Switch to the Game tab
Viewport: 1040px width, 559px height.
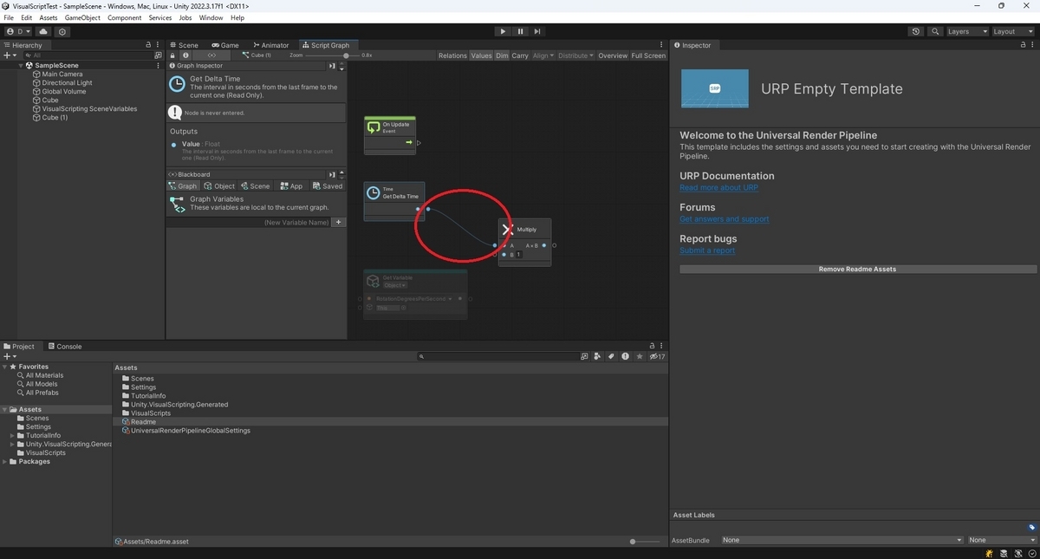point(225,45)
